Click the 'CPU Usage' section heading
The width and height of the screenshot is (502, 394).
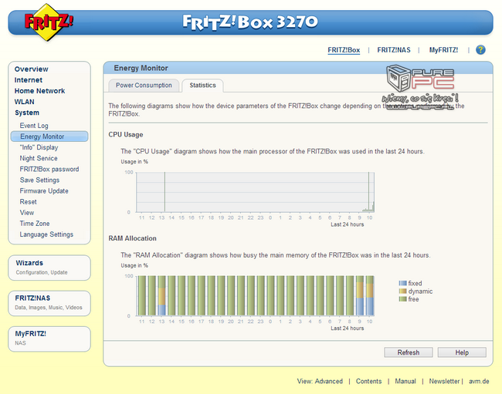125,134
